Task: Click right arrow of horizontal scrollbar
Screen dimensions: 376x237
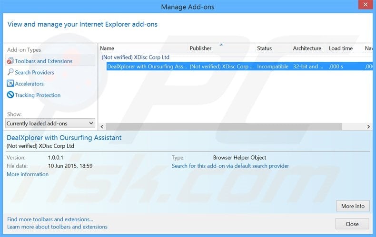Action: pyautogui.click(x=368, y=127)
